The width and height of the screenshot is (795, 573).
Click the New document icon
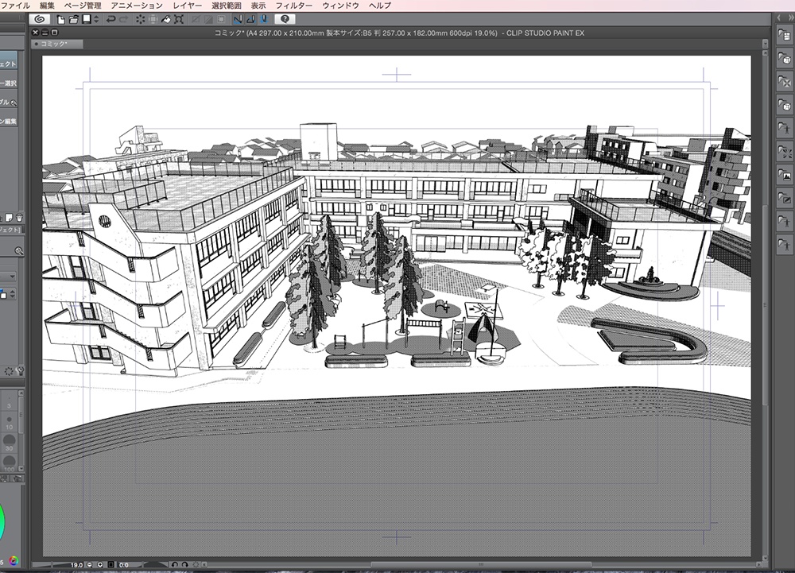[60, 18]
